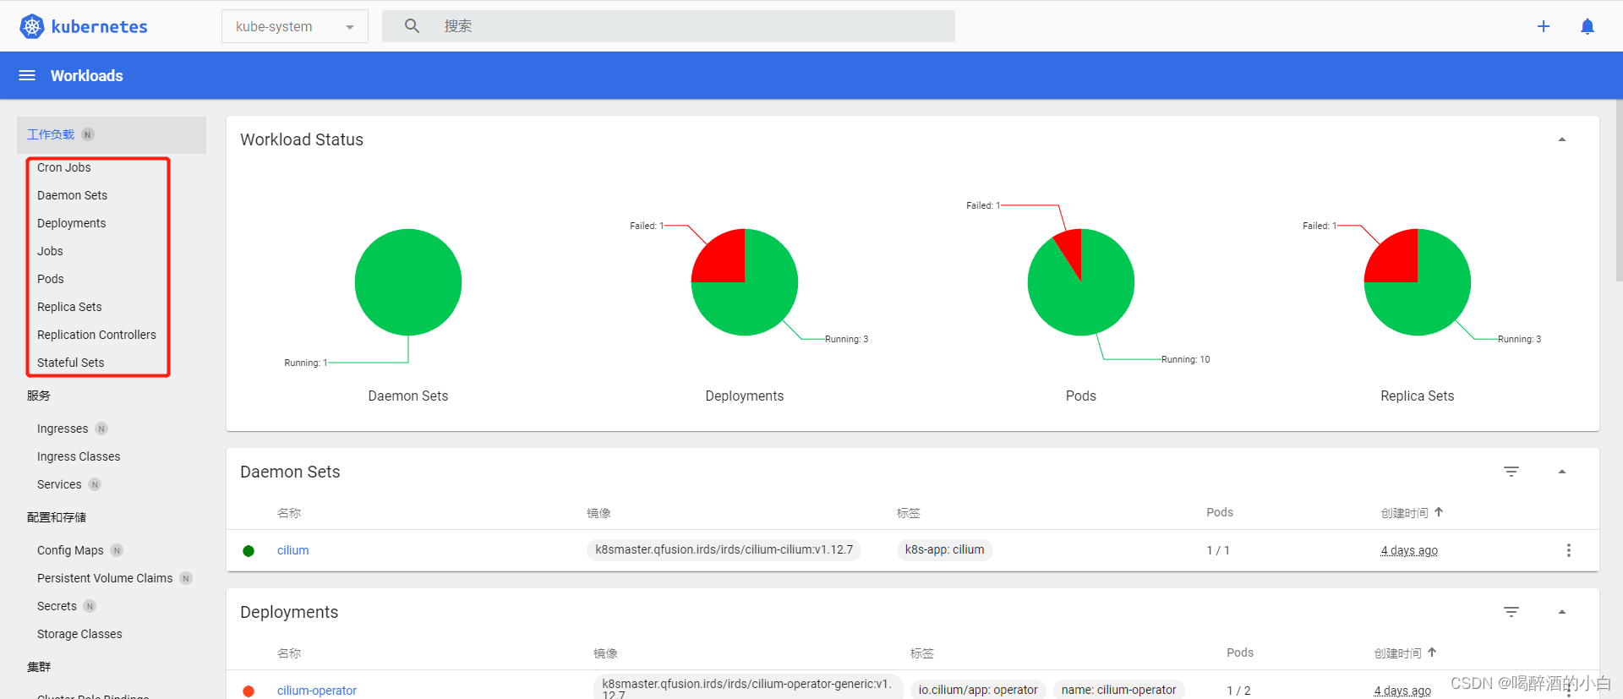1623x699 pixels.
Task: Click the Daemon Sets pie chart
Action: pos(408,282)
